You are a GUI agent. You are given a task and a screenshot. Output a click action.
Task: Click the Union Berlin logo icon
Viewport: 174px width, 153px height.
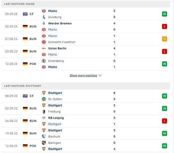44,48
